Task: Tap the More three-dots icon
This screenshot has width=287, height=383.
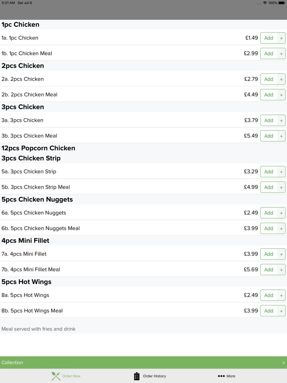Action: coord(221,376)
